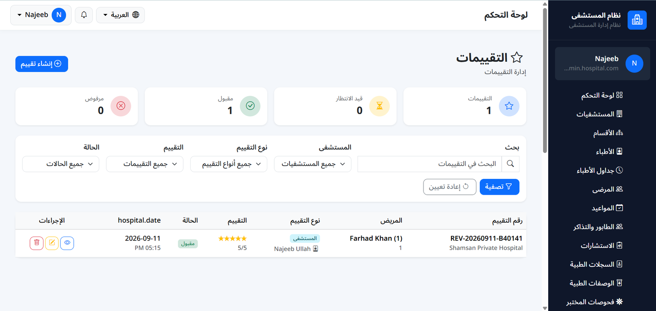Click the green check icon on مقبول card
656x311 pixels.
pos(250,106)
